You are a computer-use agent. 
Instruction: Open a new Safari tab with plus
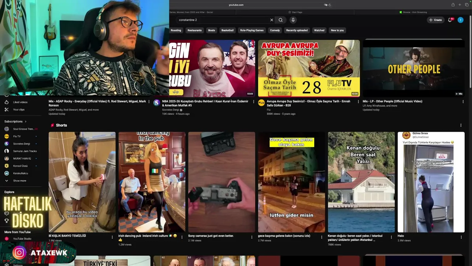tap(459, 5)
